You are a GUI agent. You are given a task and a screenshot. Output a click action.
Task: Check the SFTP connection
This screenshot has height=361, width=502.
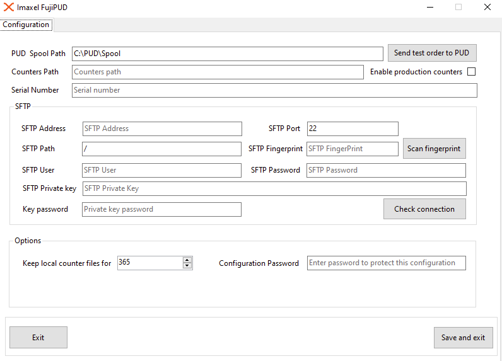424,209
